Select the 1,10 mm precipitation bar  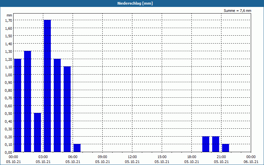click(67, 109)
